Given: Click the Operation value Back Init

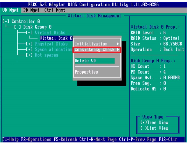Looking at the screenshot, I should click(174, 49).
